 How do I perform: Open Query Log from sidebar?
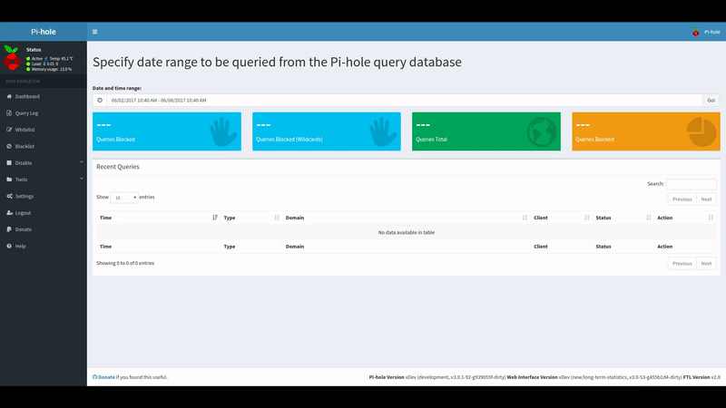pos(26,113)
